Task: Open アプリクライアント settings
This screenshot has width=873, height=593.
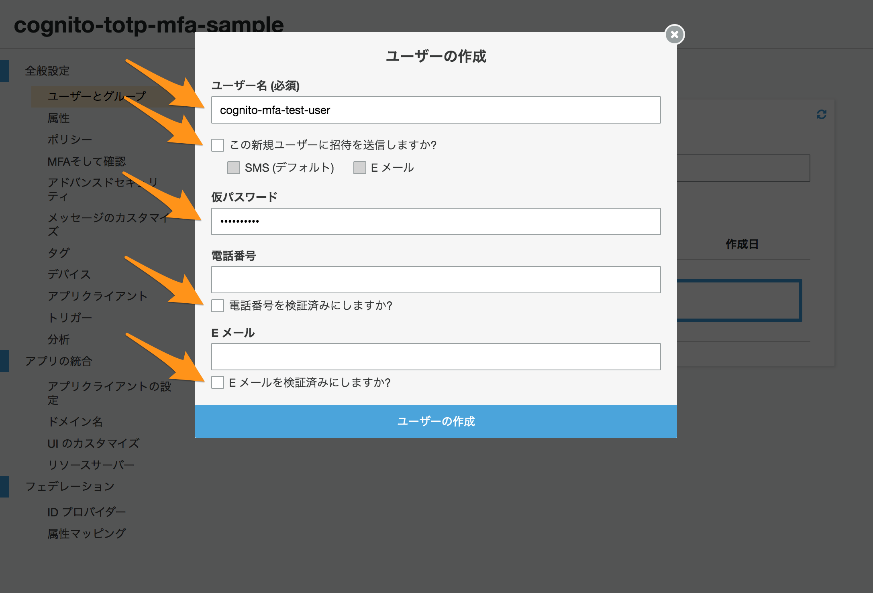Action: point(98,296)
